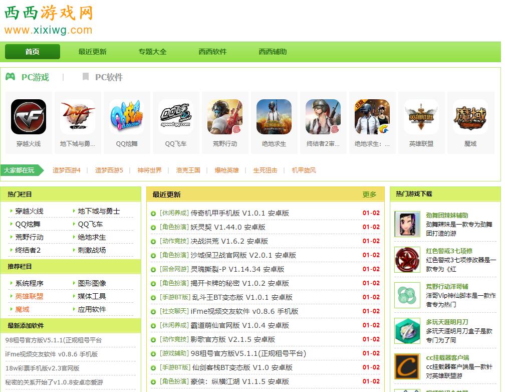Click the bookmark icon beside PC软件
The width and height of the screenshot is (505, 392).
pyautogui.click(x=86, y=76)
